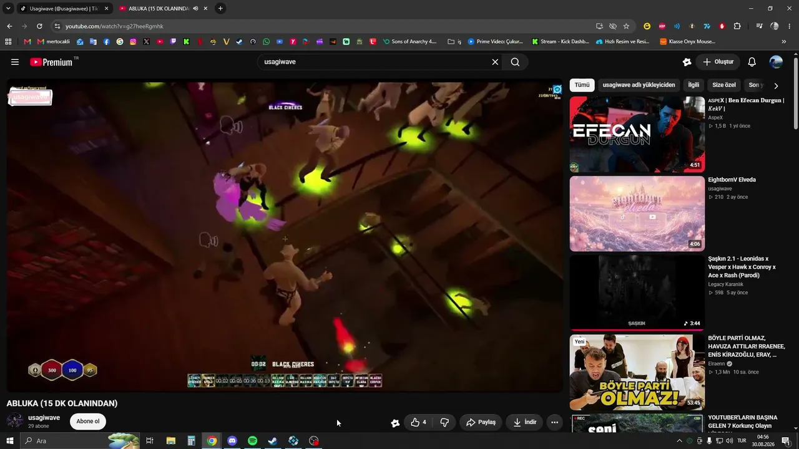Open the YouTube guide hamburger menu
Screen dimensions: 799x449
pos(15,62)
